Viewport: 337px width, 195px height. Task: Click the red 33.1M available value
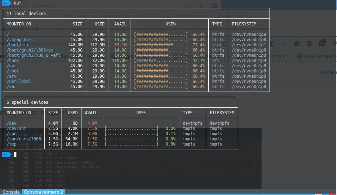point(120,45)
